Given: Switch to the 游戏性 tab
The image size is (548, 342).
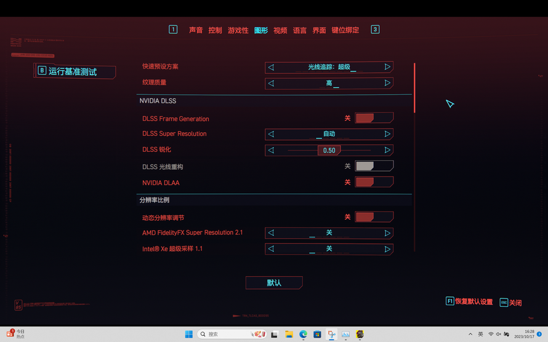Looking at the screenshot, I should pos(238,30).
